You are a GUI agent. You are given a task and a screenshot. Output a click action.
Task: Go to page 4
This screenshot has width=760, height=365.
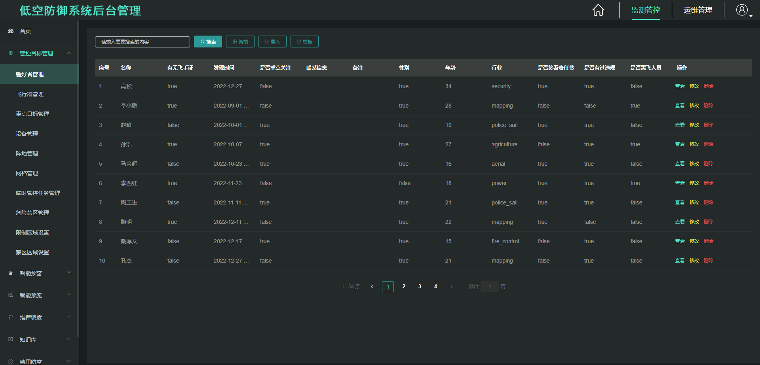click(x=435, y=287)
